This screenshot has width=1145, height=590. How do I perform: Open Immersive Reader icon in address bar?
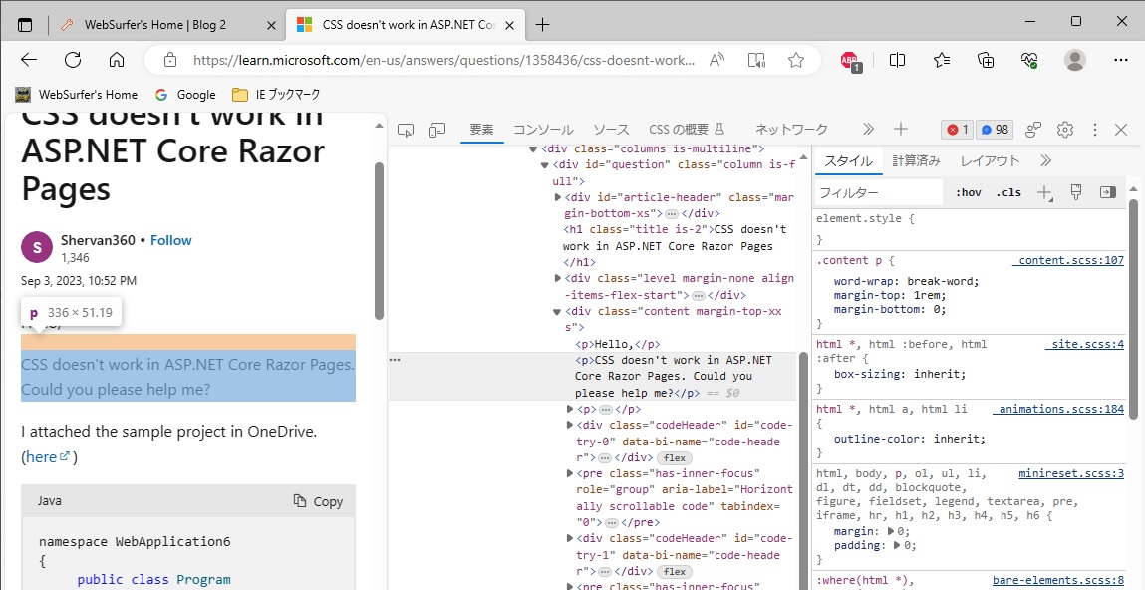(x=756, y=60)
